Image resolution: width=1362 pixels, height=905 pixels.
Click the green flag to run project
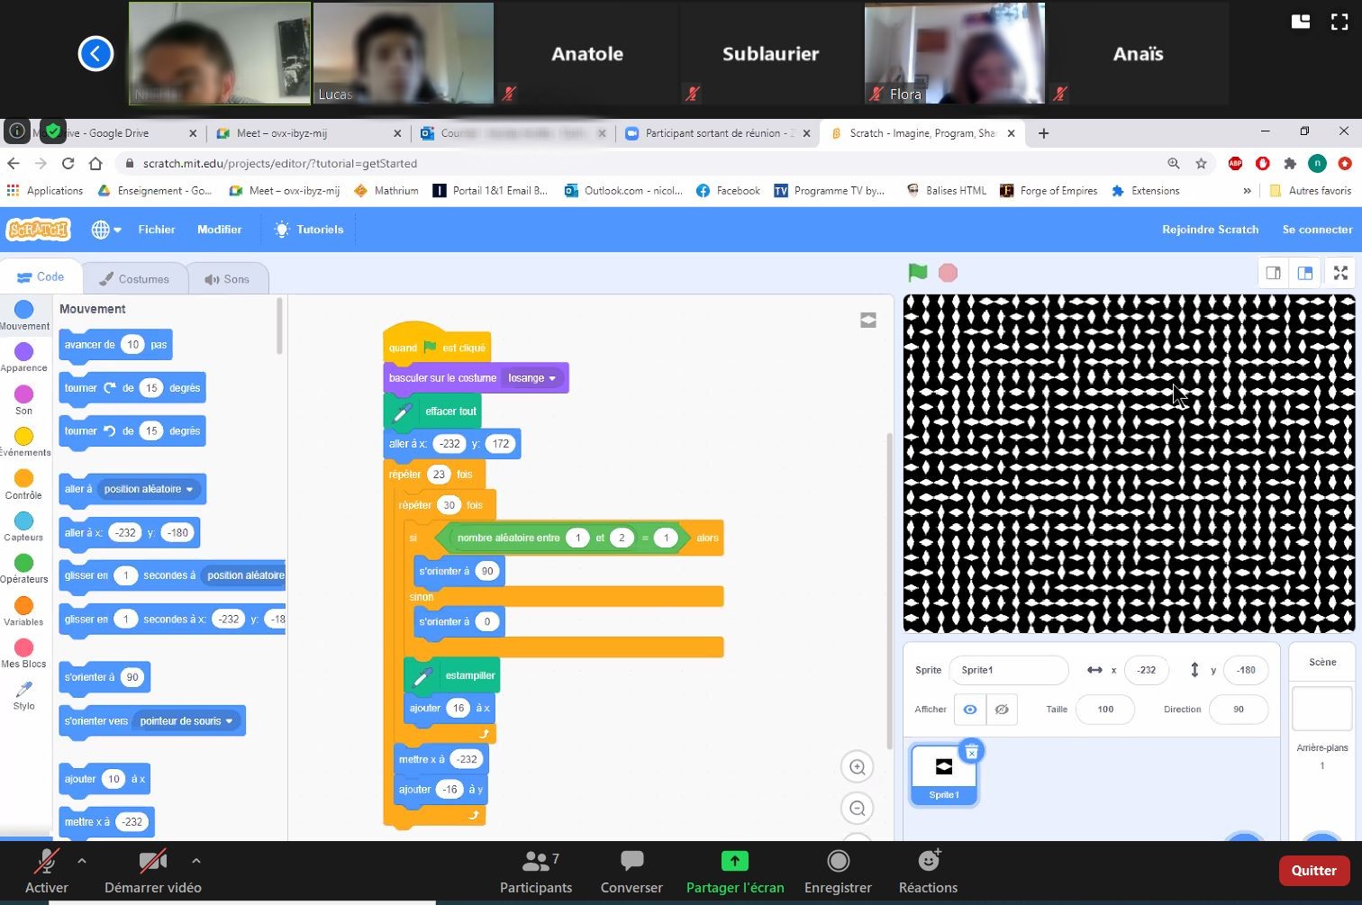917,273
